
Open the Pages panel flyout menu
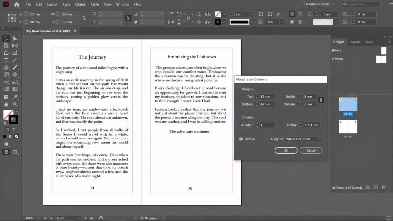tap(389, 42)
